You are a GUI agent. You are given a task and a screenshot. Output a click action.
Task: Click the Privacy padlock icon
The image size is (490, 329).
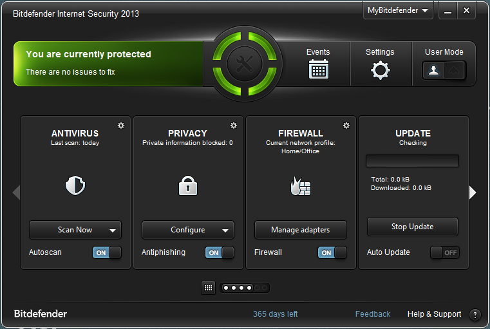coord(187,186)
